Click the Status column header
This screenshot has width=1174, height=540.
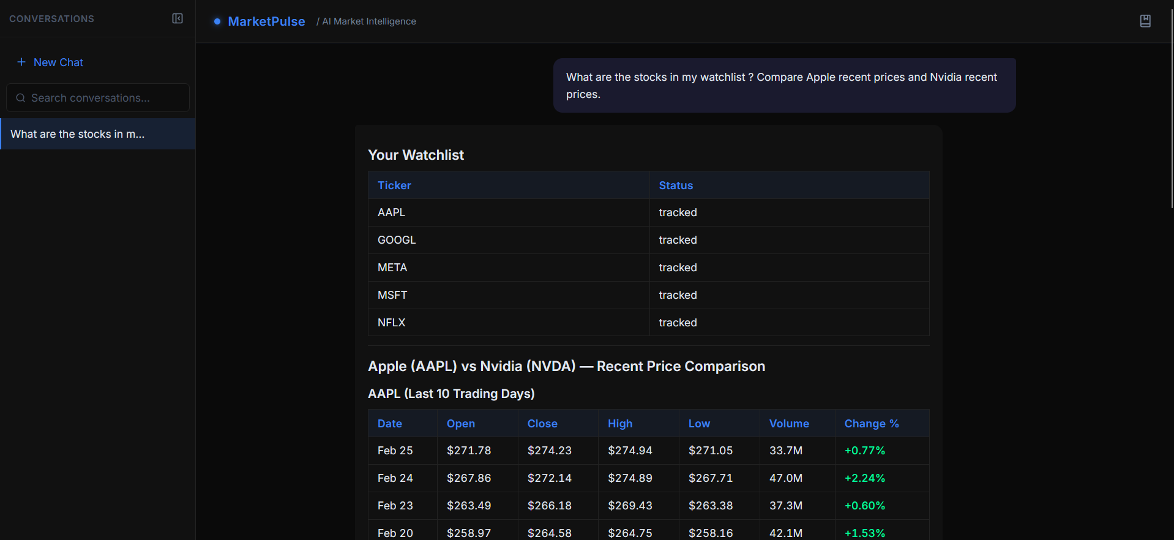tap(676, 186)
